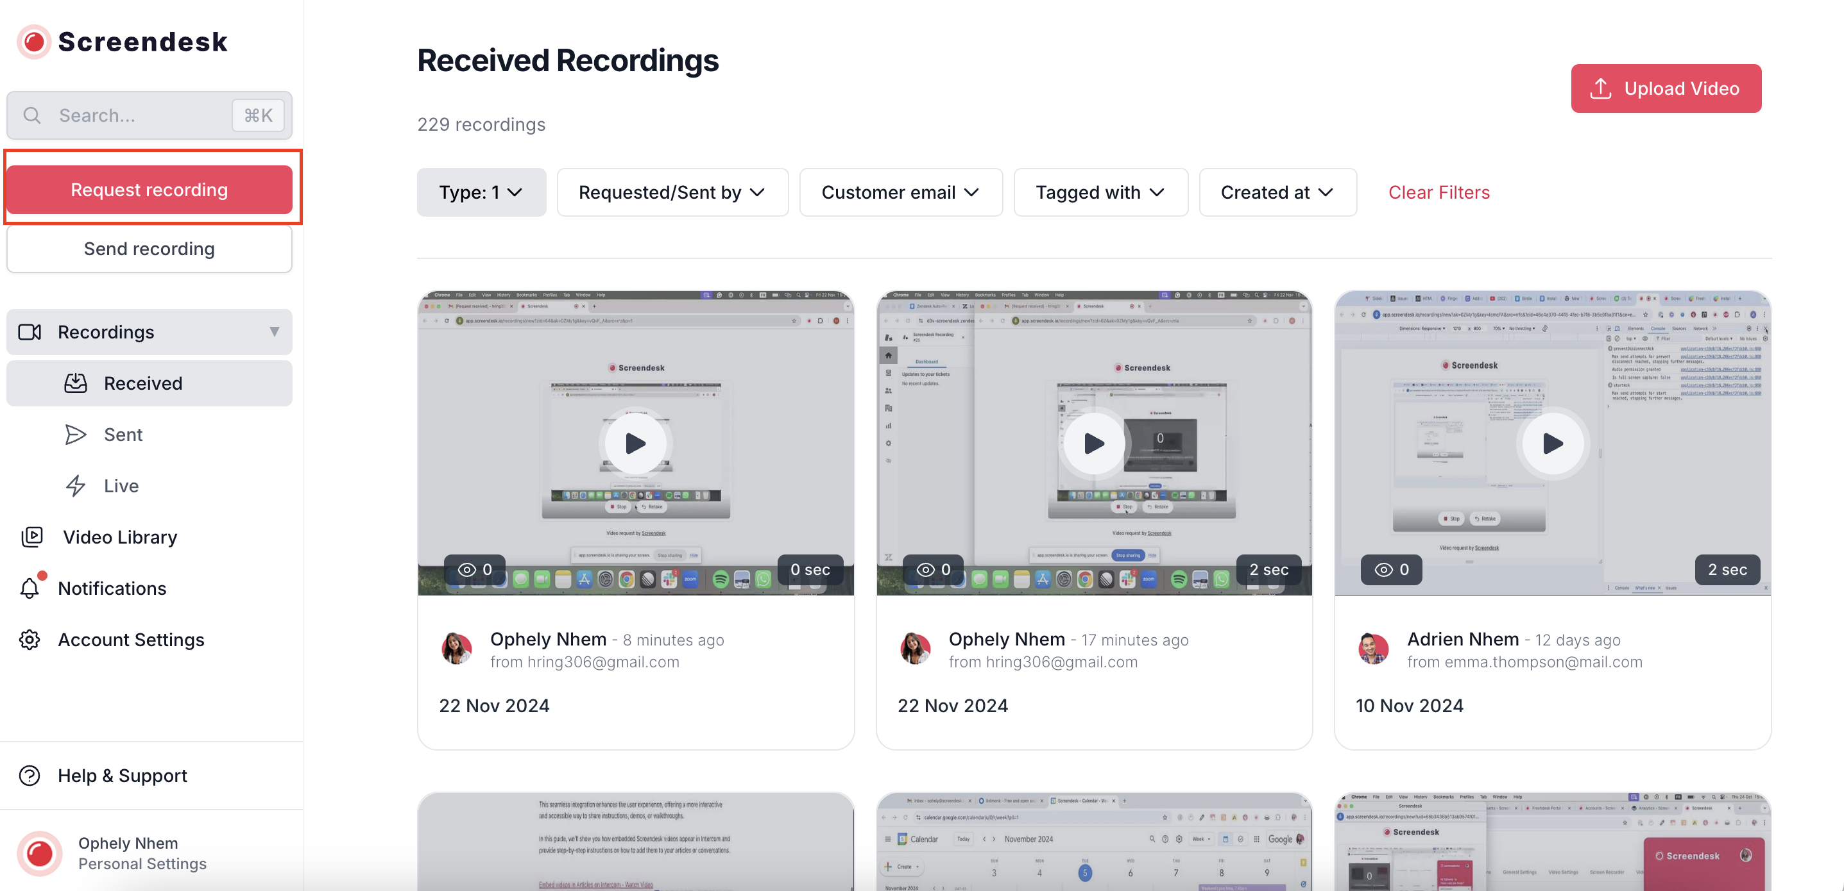Select Received in the sidebar
The image size is (1844, 891).
[143, 383]
